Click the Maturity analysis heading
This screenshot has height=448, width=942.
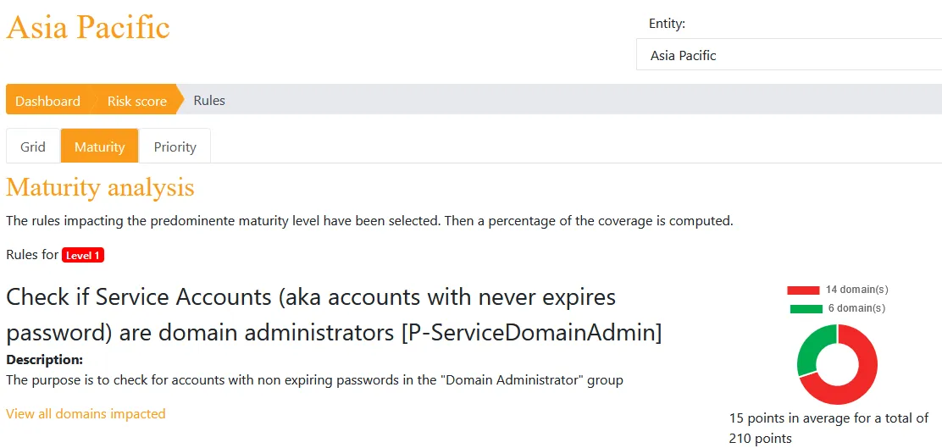click(x=100, y=187)
